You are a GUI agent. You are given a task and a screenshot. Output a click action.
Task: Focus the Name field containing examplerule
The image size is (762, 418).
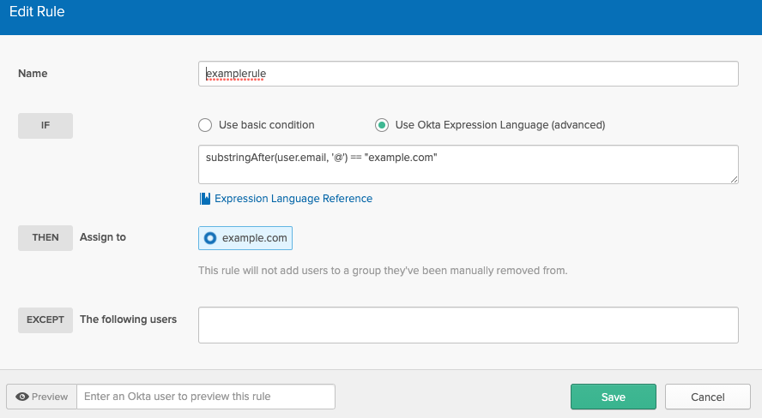tap(469, 74)
